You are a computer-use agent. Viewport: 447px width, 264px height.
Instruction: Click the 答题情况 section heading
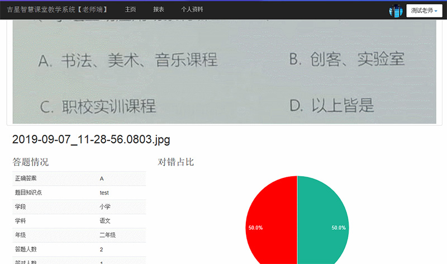click(31, 162)
